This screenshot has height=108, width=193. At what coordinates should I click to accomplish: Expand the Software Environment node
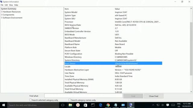click(x=2, y=18)
